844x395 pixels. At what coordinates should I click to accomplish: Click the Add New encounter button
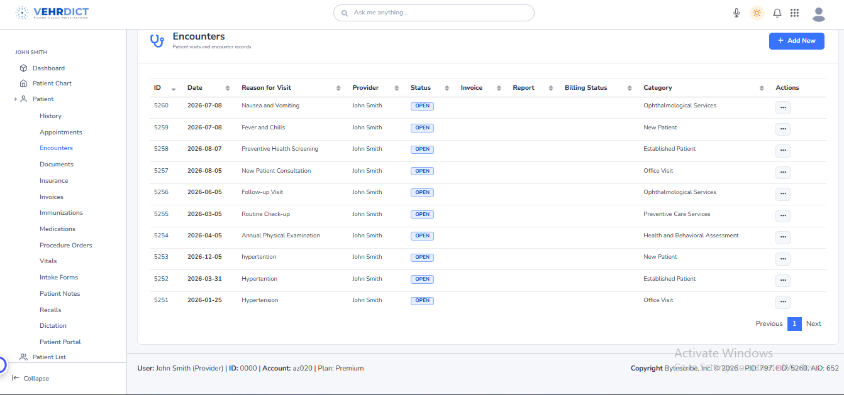click(796, 41)
